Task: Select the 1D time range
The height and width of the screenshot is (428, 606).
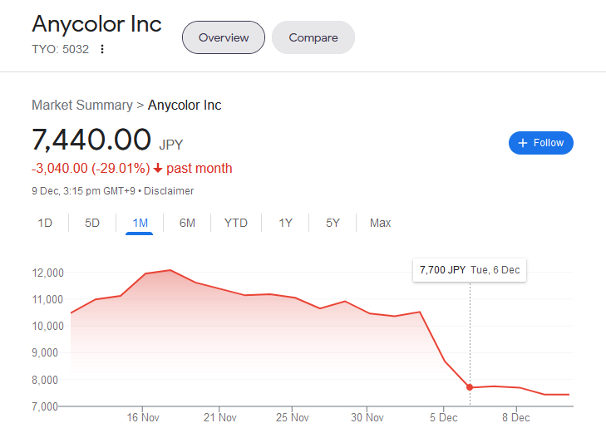Action: pos(45,223)
